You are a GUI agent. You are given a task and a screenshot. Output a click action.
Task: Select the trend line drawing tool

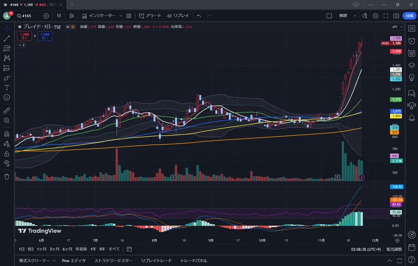point(7,38)
